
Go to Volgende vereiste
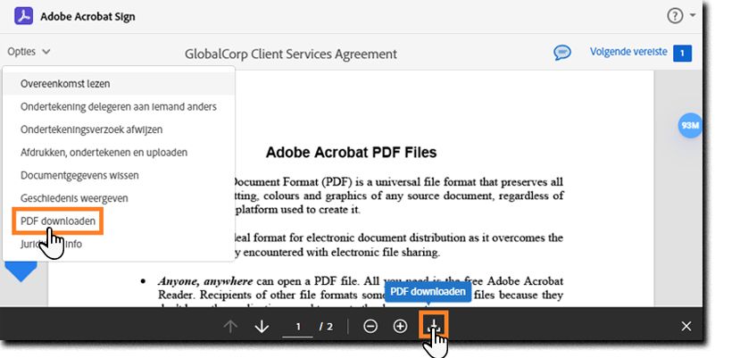(628, 52)
